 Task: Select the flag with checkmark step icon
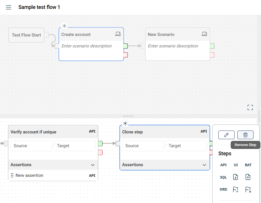coord(235,189)
